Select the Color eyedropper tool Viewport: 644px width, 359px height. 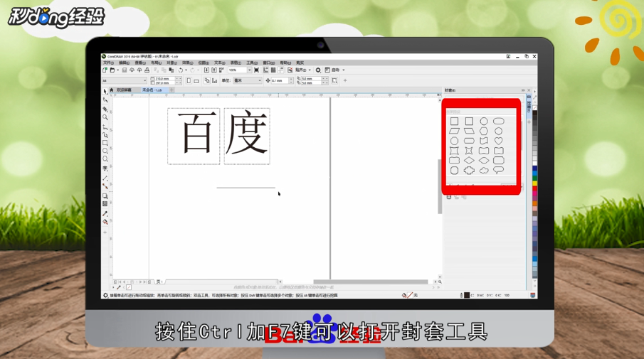[105, 213]
